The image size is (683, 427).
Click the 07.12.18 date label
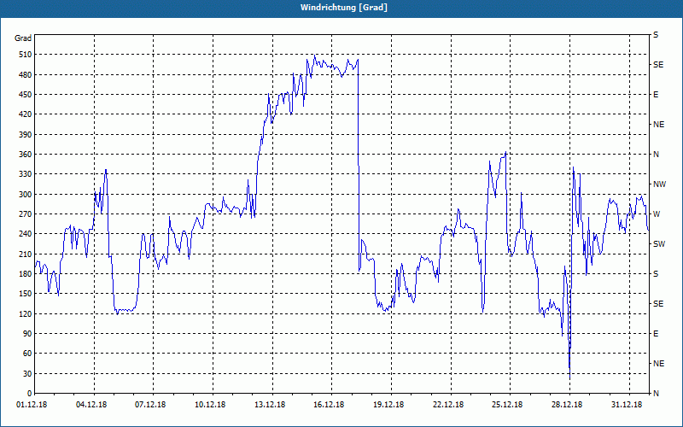[x=150, y=405]
